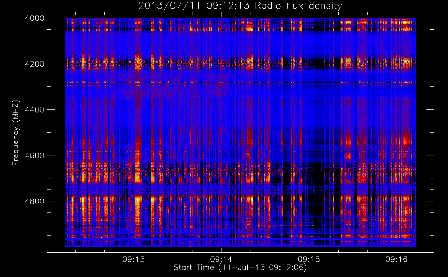Screen dimensions: 448x277
Task: Click the "Start Time (11-Jul-13 09:12:06)" label
Action: pos(240,268)
